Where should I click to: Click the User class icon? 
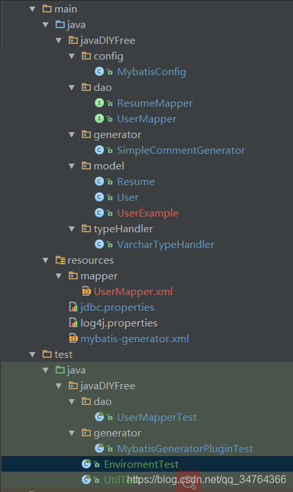pos(99,197)
